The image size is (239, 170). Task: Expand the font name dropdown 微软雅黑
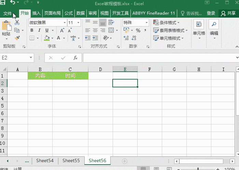[x=65, y=23]
